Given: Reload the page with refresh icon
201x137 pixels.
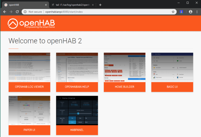Looking at the screenshot, I should click(x=17, y=12).
